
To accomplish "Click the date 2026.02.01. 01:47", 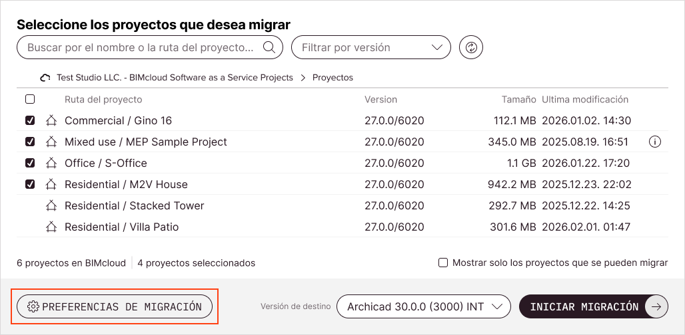I will pos(586,227).
